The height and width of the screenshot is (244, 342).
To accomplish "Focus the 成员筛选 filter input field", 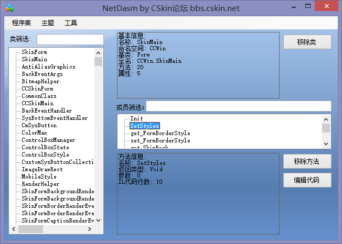I will click(238, 106).
